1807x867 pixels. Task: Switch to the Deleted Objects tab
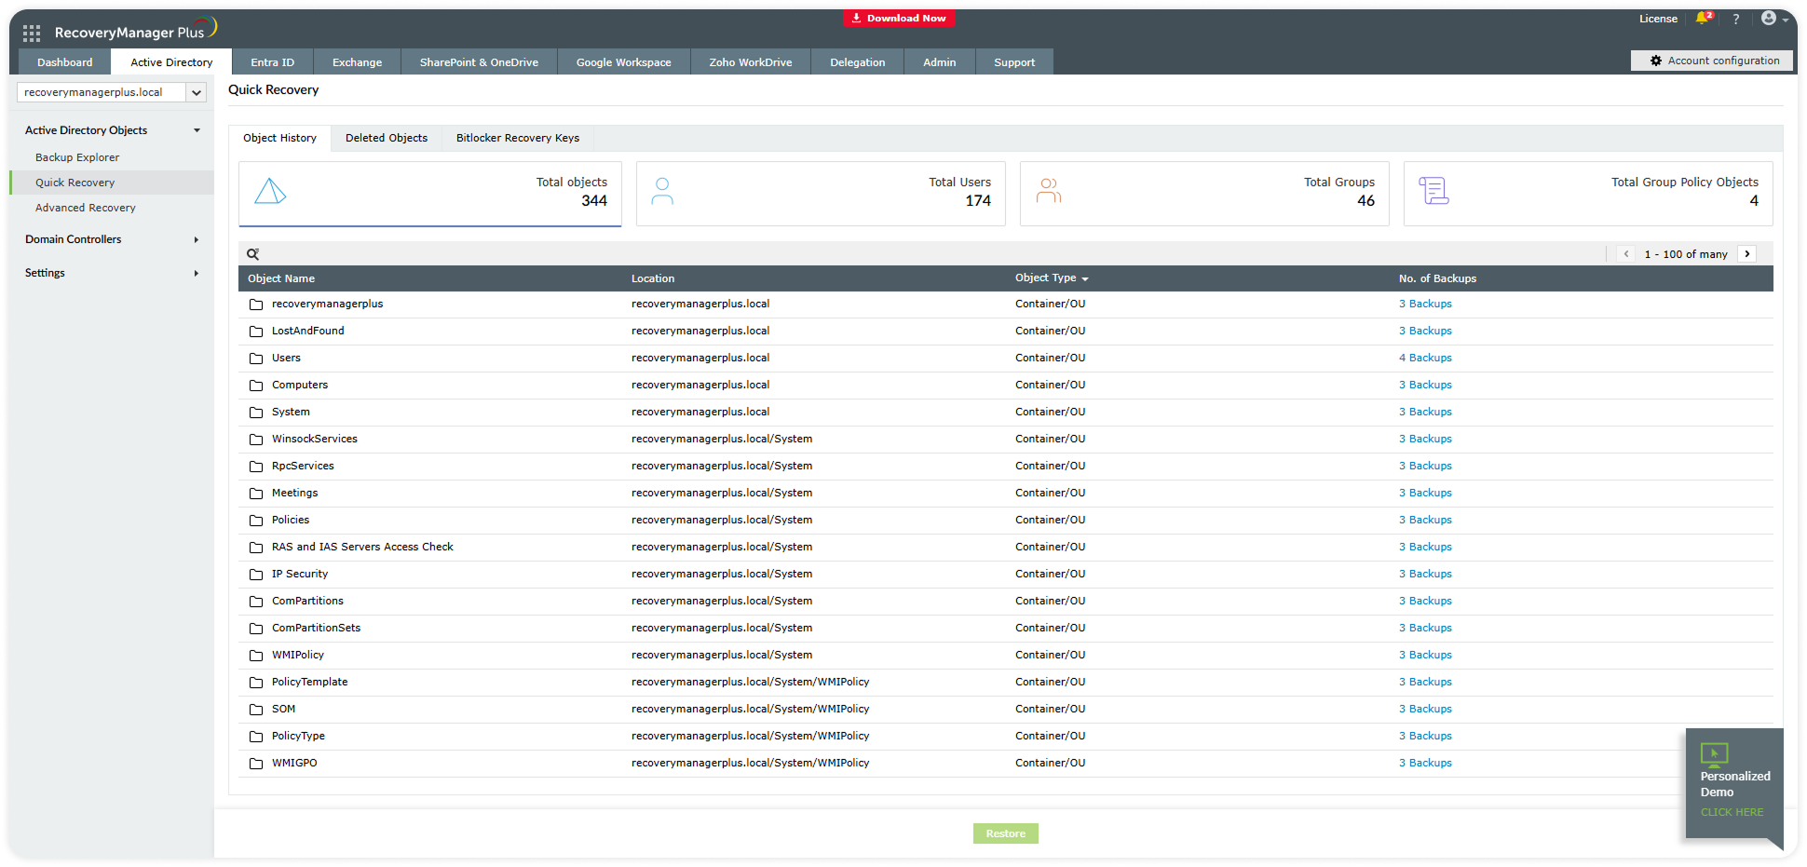(x=386, y=138)
